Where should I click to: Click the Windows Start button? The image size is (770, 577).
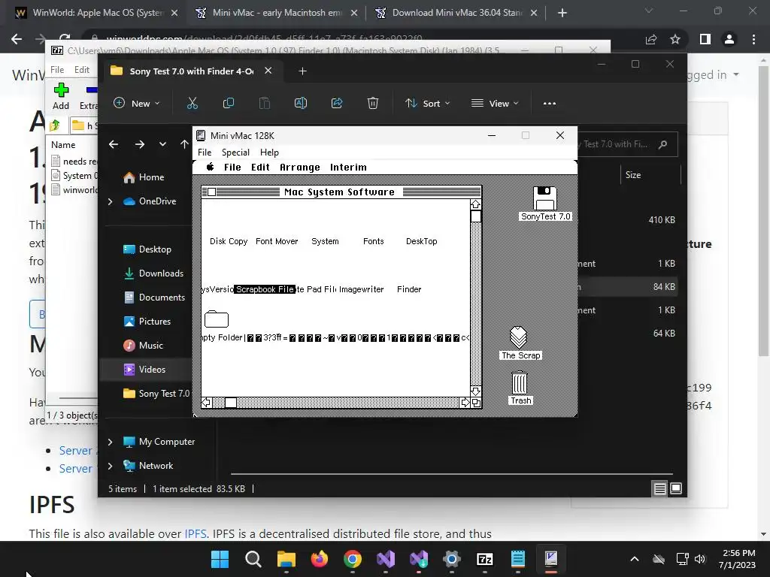(220, 559)
